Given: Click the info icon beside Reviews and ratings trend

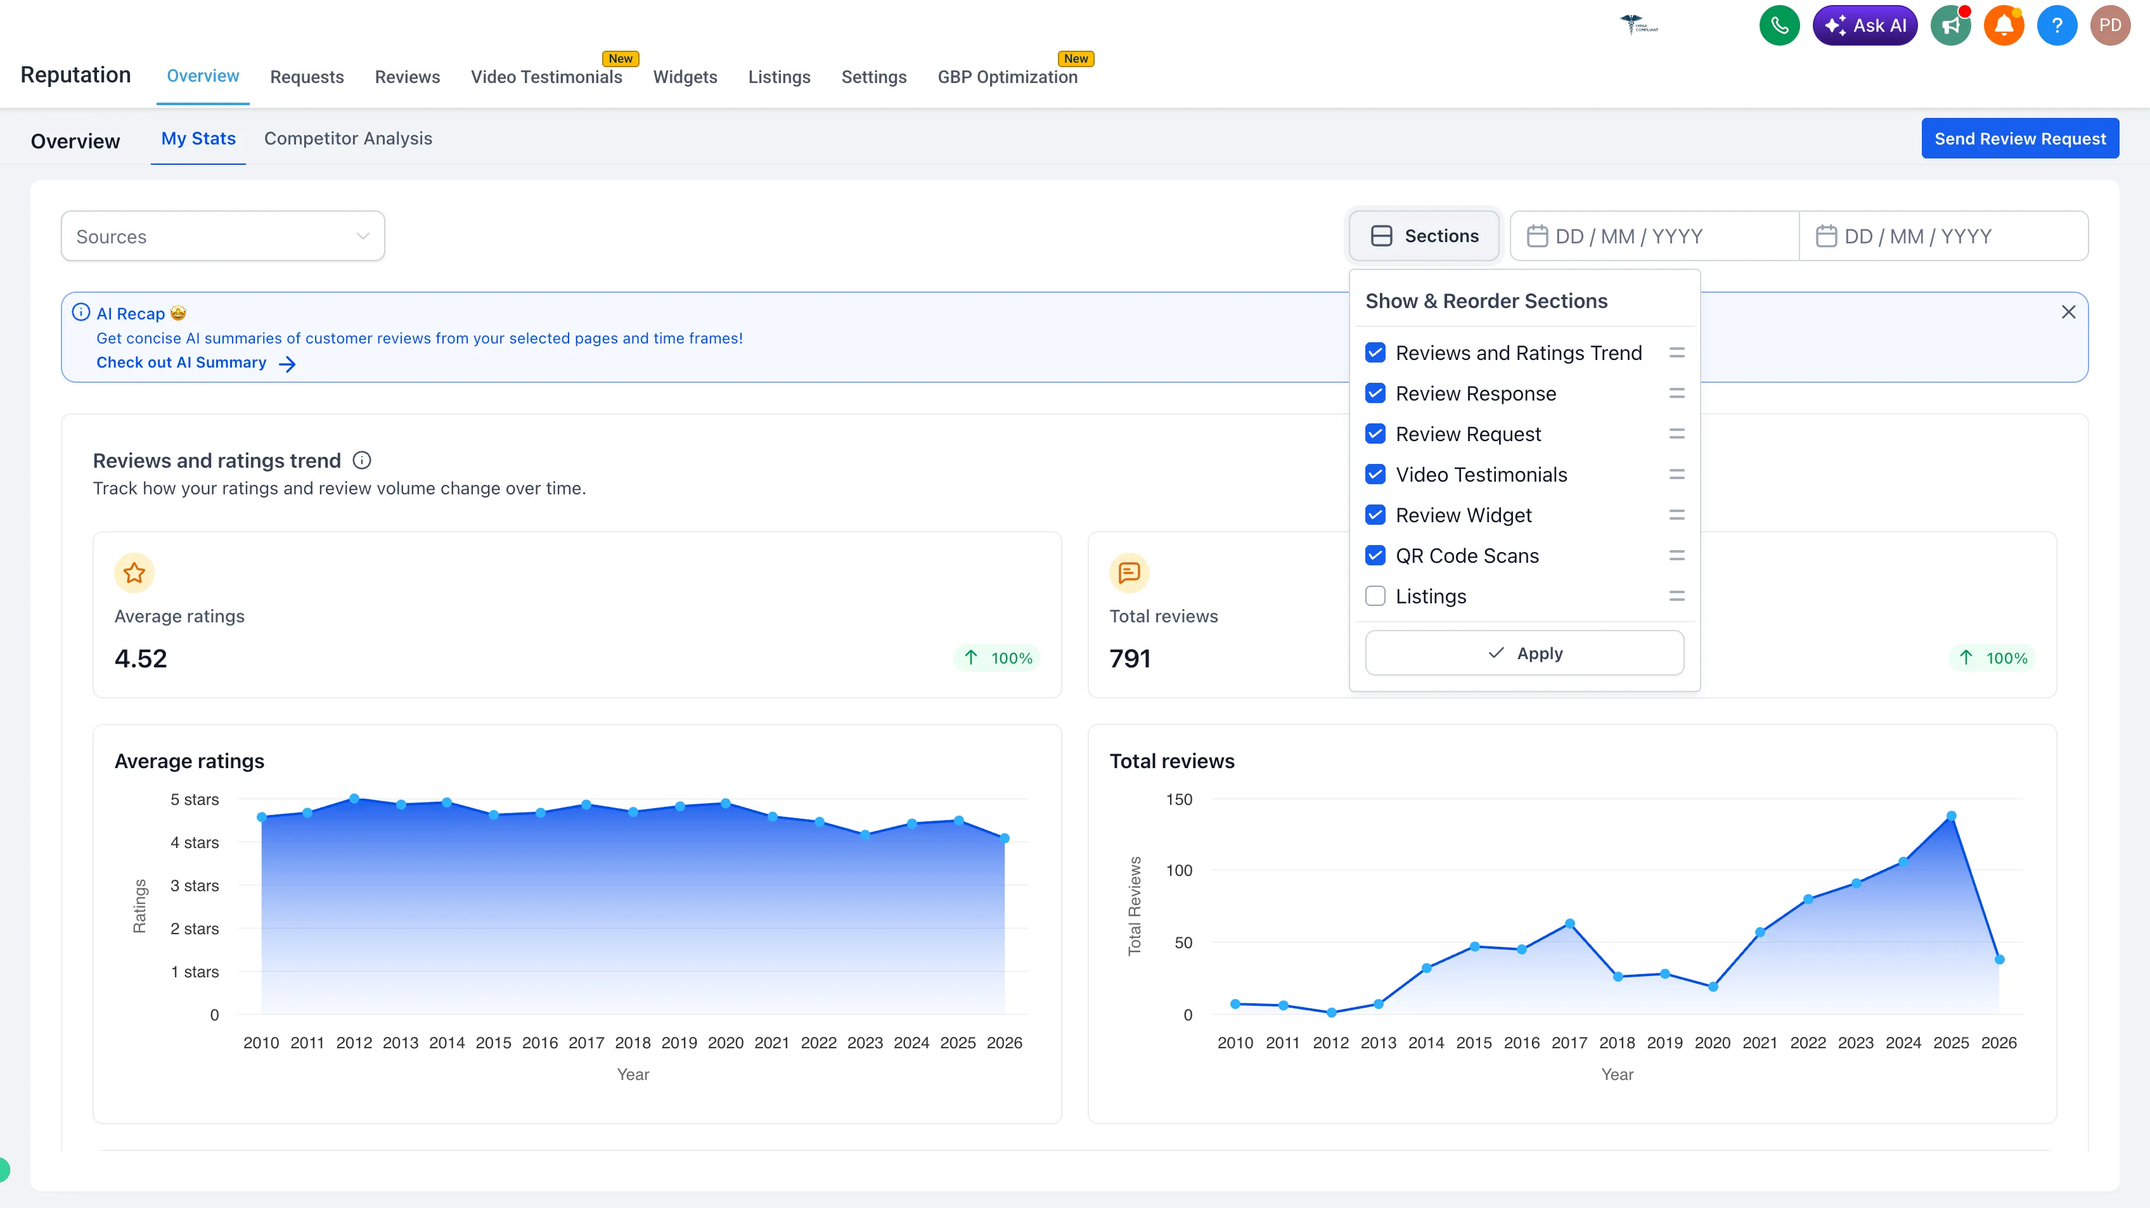Looking at the screenshot, I should pyautogui.click(x=361, y=460).
